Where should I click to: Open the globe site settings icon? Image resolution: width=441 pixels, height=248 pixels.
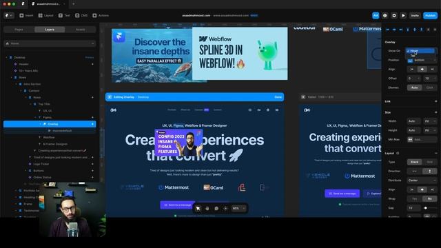click(x=384, y=15)
